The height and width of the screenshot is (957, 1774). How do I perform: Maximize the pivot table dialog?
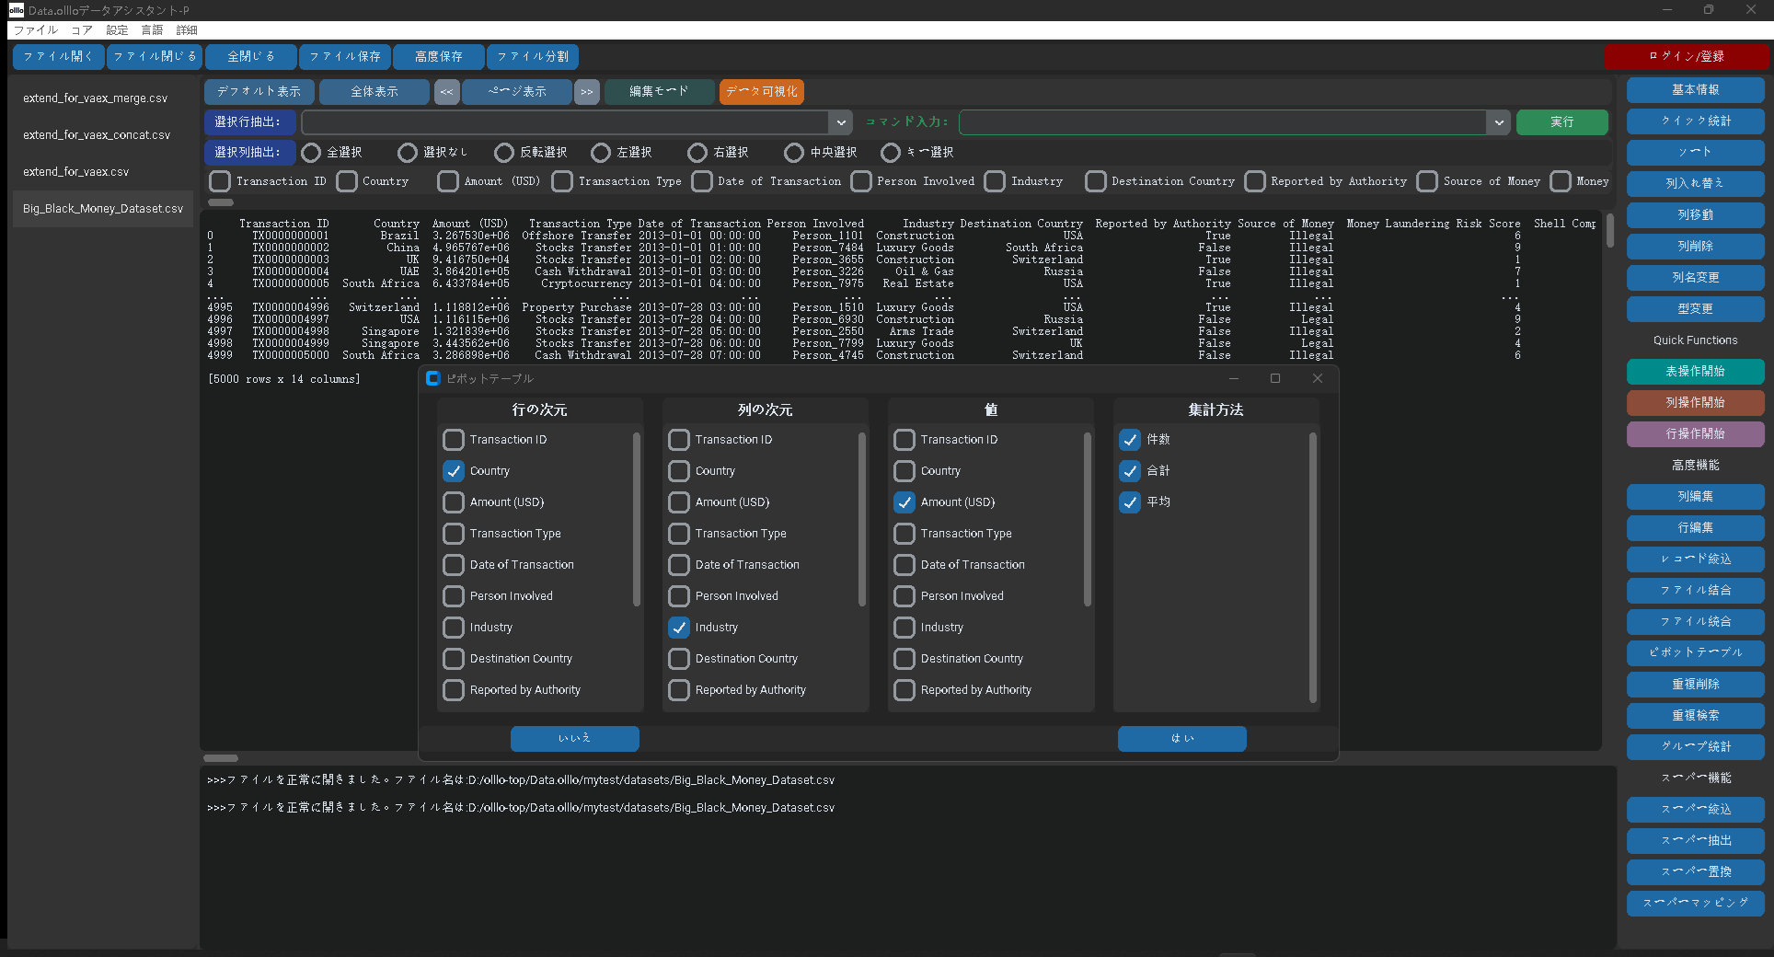pyautogui.click(x=1274, y=378)
